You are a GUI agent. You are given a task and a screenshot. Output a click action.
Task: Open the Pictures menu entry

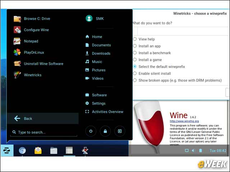tap(98, 70)
